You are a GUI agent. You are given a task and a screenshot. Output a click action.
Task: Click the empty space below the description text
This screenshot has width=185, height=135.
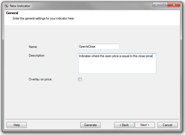click(x=117, y=68)
